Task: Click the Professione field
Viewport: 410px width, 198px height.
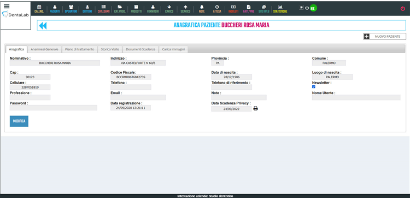Action: pos(30,97)
